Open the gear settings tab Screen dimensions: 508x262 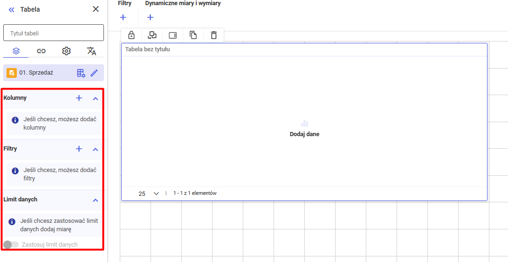pyautogui.click(x=67, y=51)
